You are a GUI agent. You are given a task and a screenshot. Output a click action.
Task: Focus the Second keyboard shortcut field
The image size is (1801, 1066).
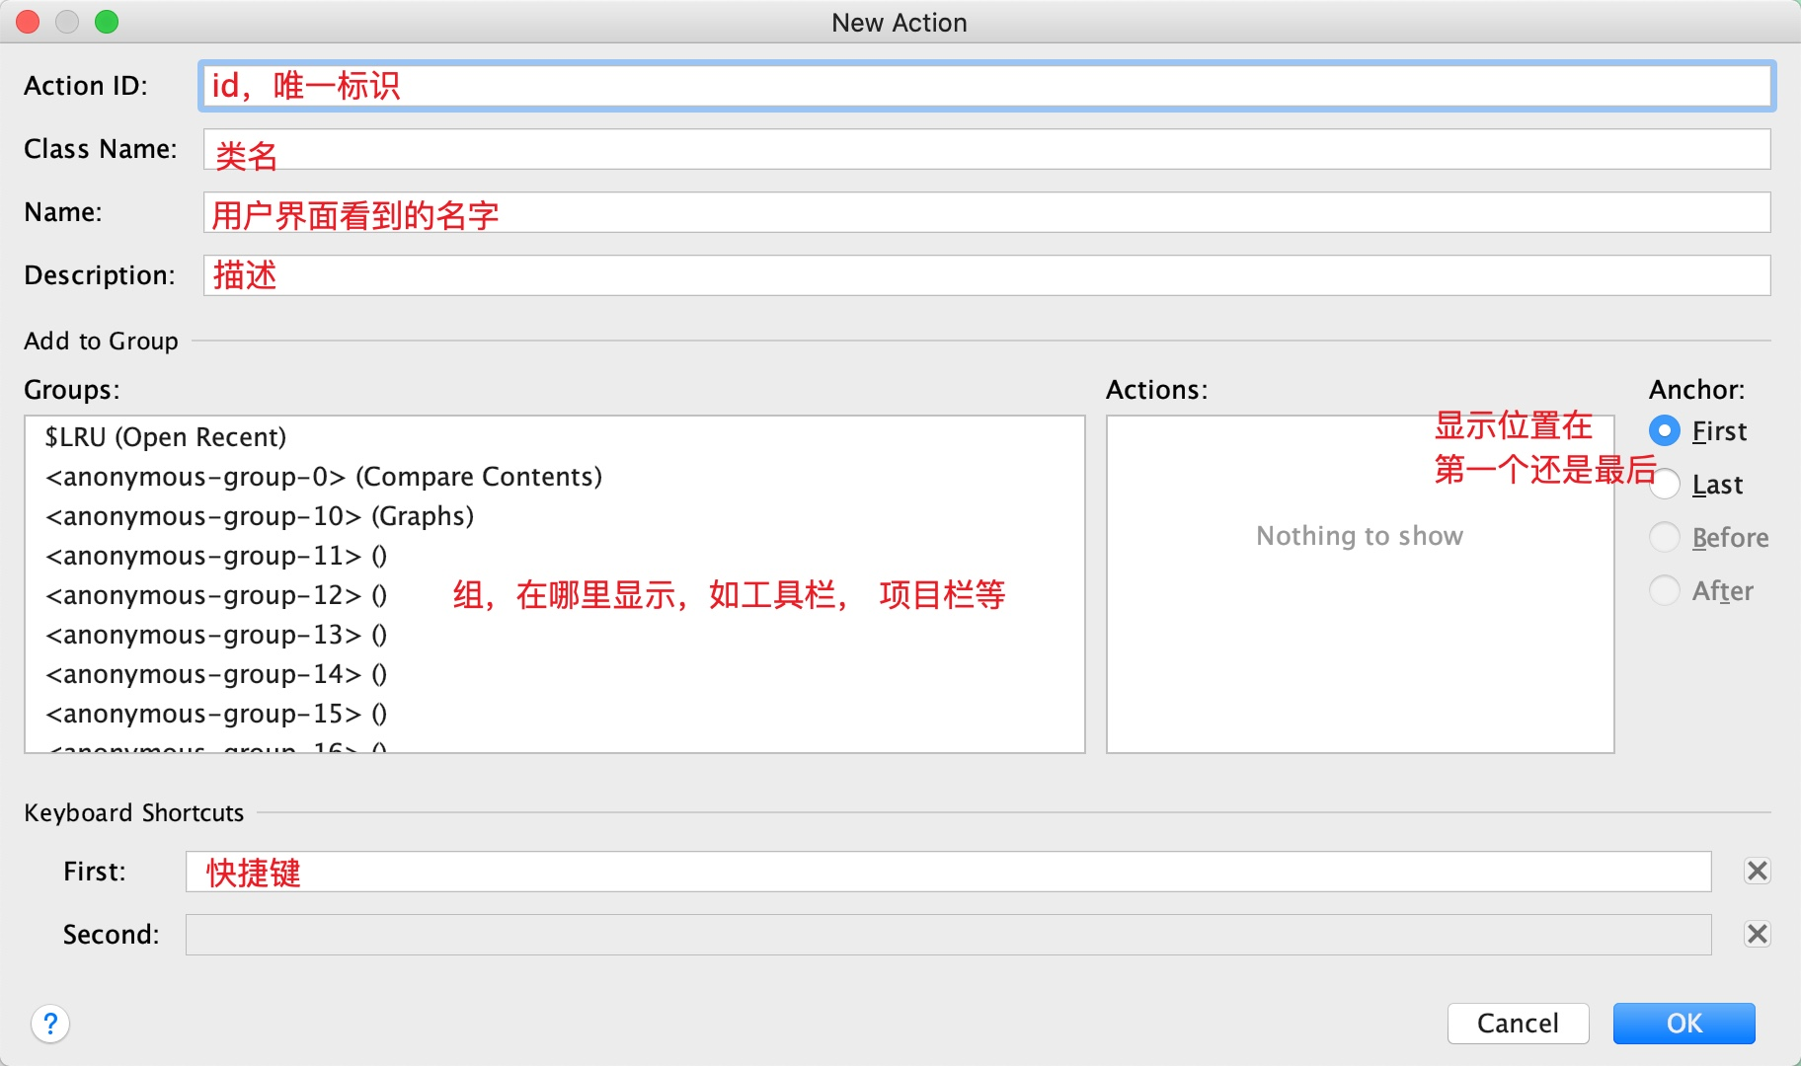948,935
